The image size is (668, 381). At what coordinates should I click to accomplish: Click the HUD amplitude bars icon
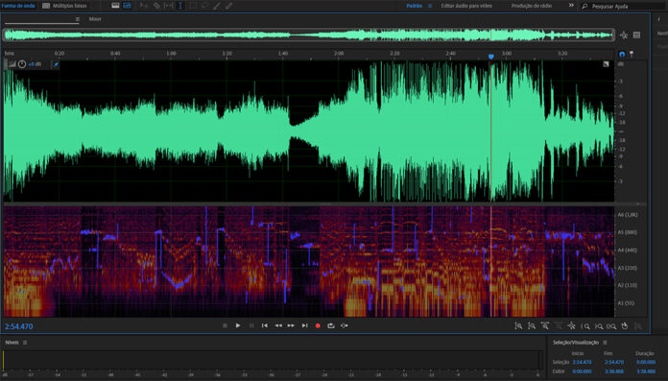(12, 64)
